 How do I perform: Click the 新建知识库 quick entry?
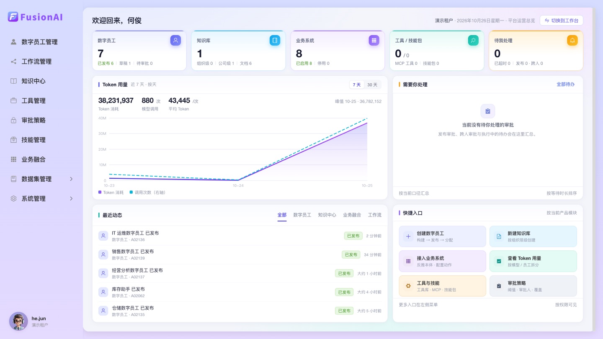coord(533,236)
